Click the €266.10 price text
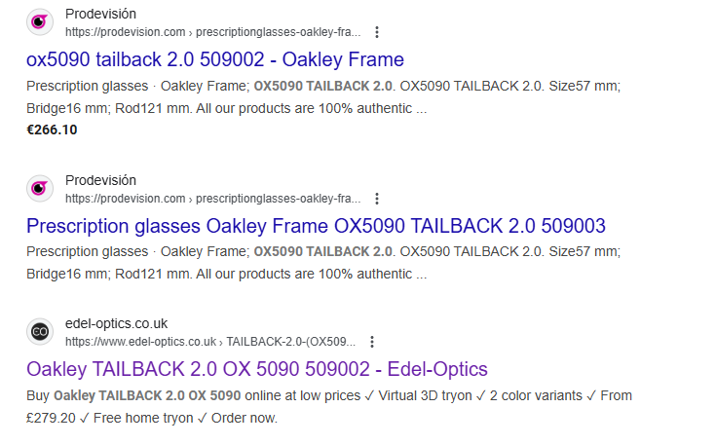 [52, 129]
